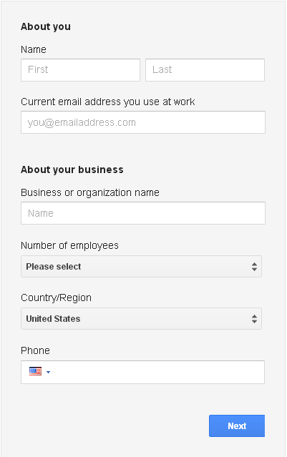Image resolution: width=287 pixels, height=457 pixels.
Task: Click the Name label above First and Last
Action: pos(34,49)
